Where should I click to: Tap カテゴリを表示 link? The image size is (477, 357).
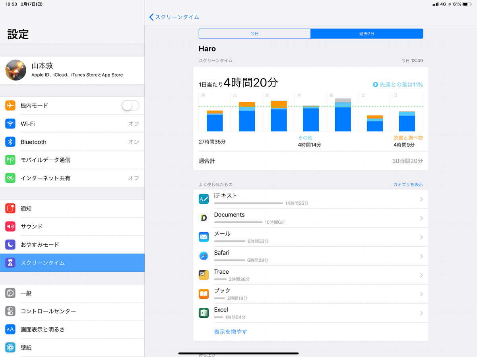(x=408, y=184)
